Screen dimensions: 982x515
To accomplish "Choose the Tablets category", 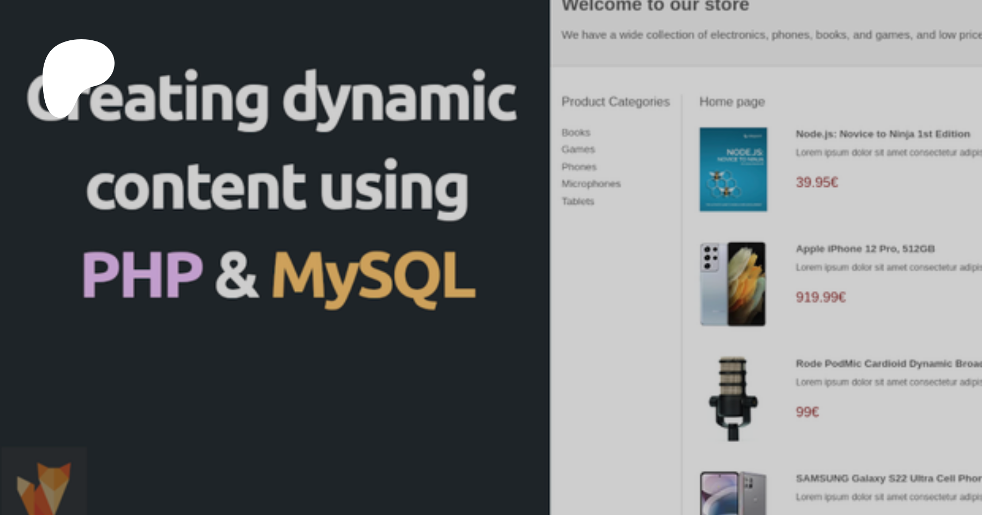I will [578, 201].
